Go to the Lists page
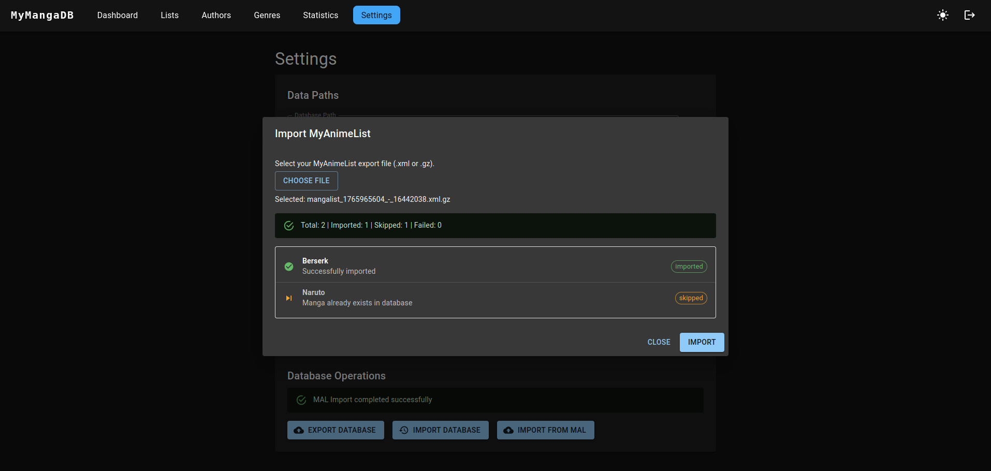This screenshot has height=471, width=991. pos(170,15)
